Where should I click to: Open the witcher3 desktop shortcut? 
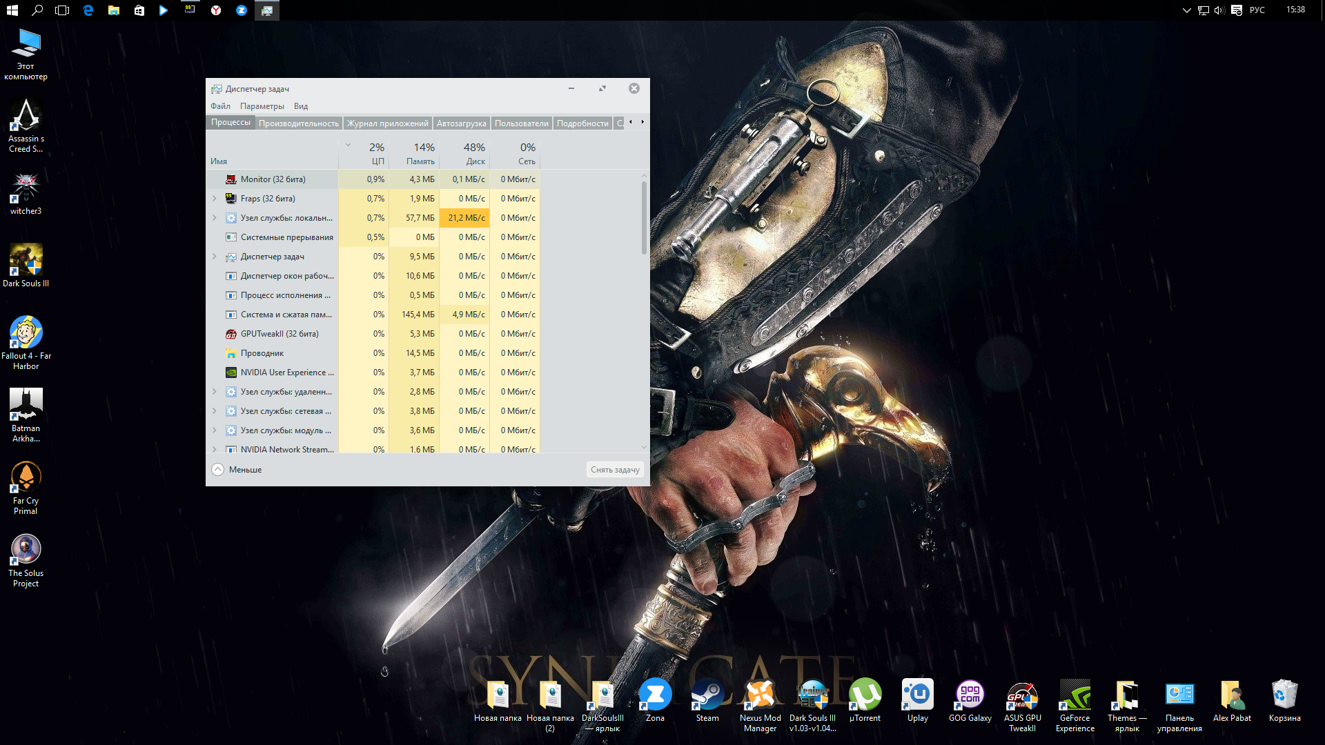click(x=26, y=188)
